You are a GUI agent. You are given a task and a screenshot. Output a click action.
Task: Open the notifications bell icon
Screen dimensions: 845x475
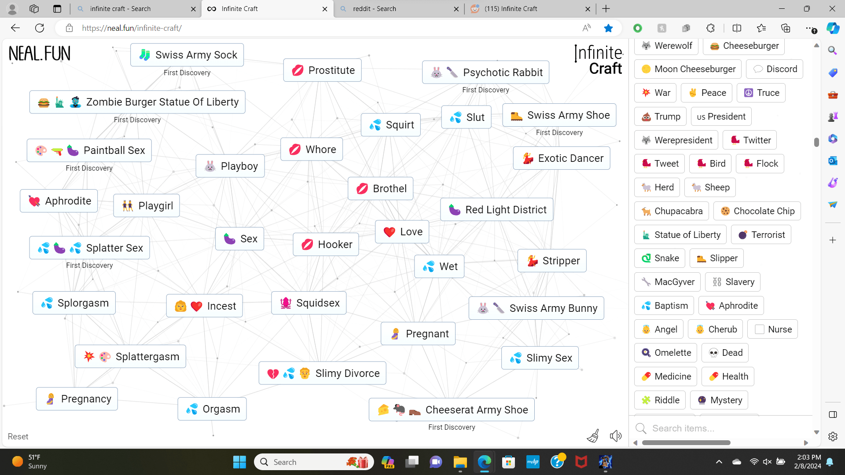[830, 462]
